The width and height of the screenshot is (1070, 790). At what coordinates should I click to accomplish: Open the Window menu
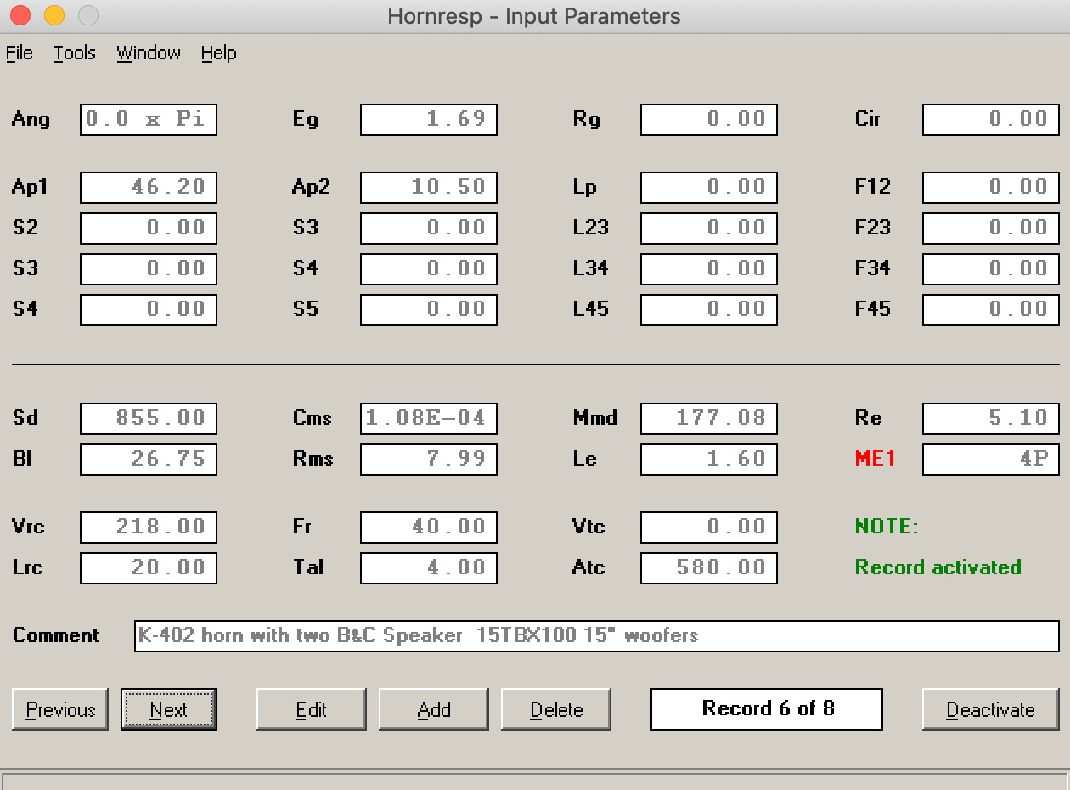[149, 53]
